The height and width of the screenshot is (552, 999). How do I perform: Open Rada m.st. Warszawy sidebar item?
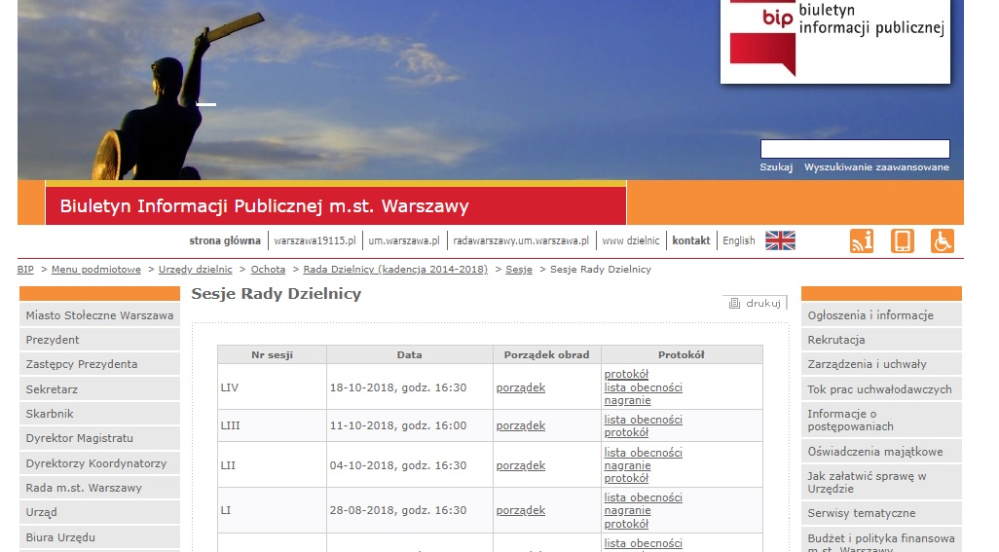[99, 488]
